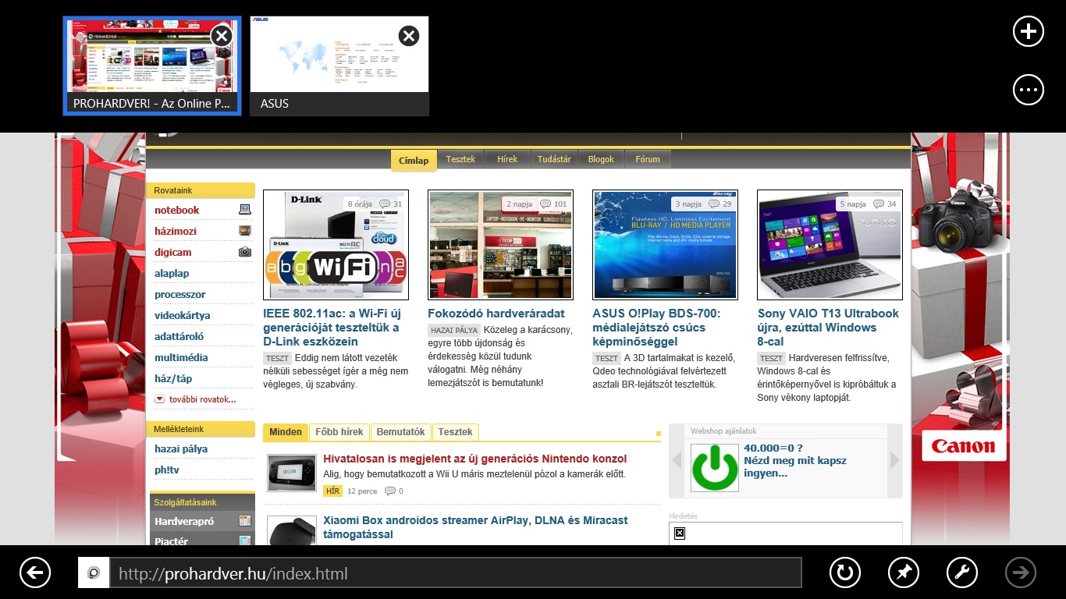Click the házimozi TV icon
The height and width of the screenshot is (599, 1066).
pyautogui.click(x=245, y=231)
